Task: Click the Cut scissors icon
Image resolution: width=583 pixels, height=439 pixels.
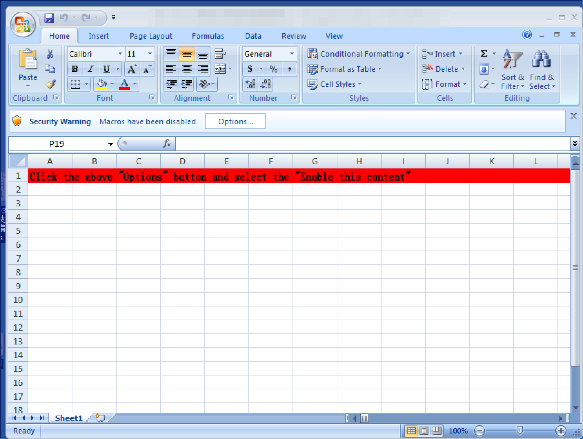Action: tap(50, 54)
